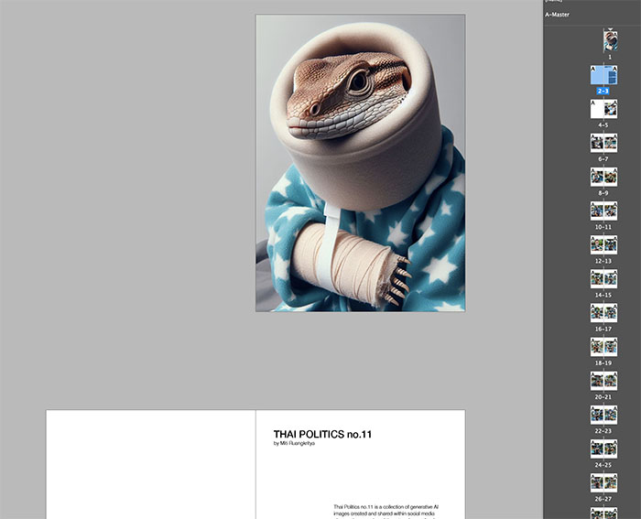Select spread 8-9 thumbnail

(603, 177)
